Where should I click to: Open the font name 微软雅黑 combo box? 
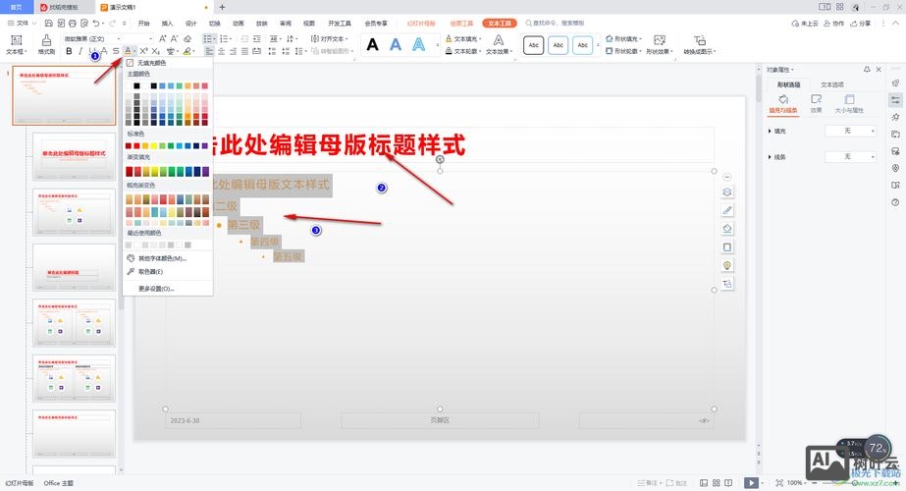coord(91,38)
